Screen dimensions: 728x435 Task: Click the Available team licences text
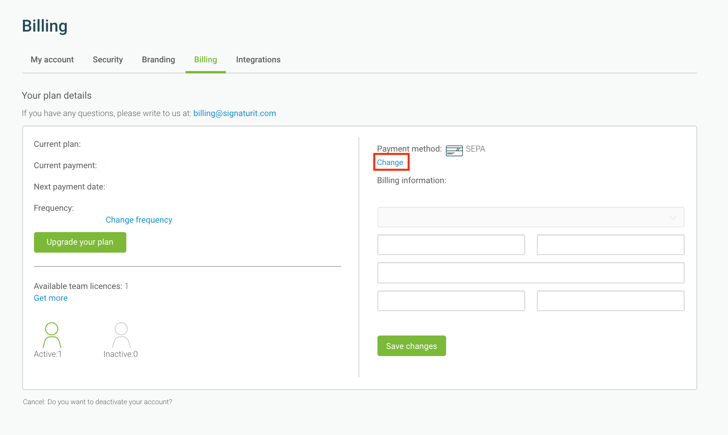click(81, 286)
